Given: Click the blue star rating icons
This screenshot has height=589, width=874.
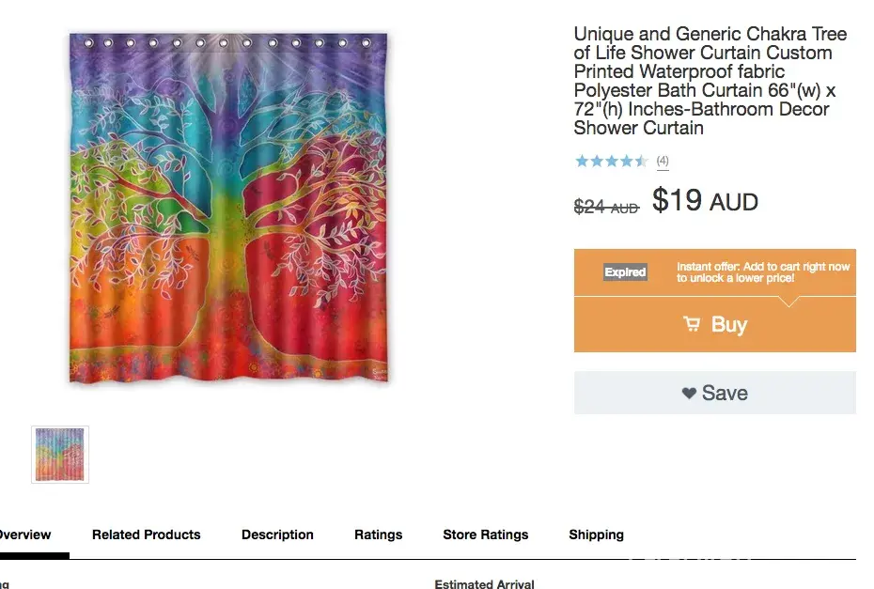Looking at the screenshot, I should pyautogui.click(x=611, y=162).
